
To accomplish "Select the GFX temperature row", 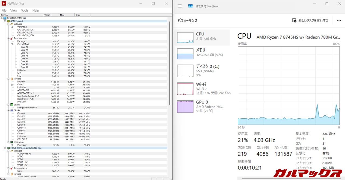I will (84, 73).
